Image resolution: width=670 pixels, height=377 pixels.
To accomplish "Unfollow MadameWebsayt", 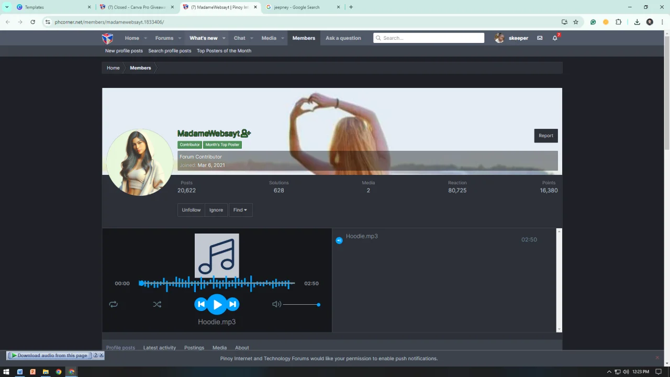I will click(191, 210).
